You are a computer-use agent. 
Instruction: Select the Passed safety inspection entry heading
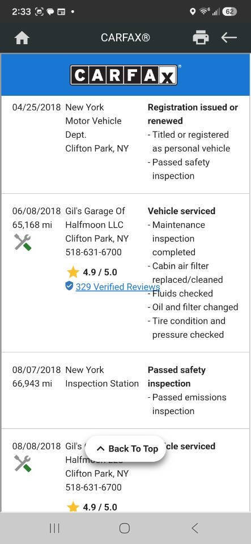tap(177, 377)
